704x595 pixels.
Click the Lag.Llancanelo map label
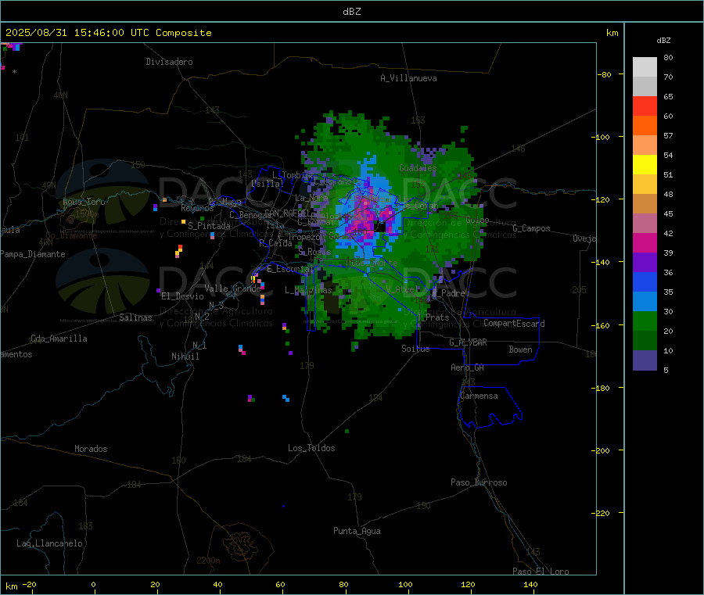[49, 543]
